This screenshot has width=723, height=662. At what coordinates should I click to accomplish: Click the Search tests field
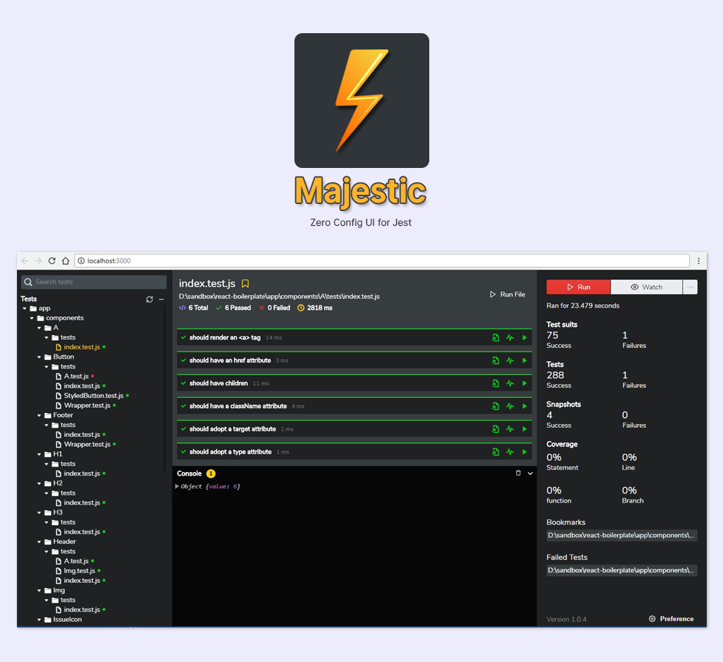pyautogui.click(x=94, y=282)
